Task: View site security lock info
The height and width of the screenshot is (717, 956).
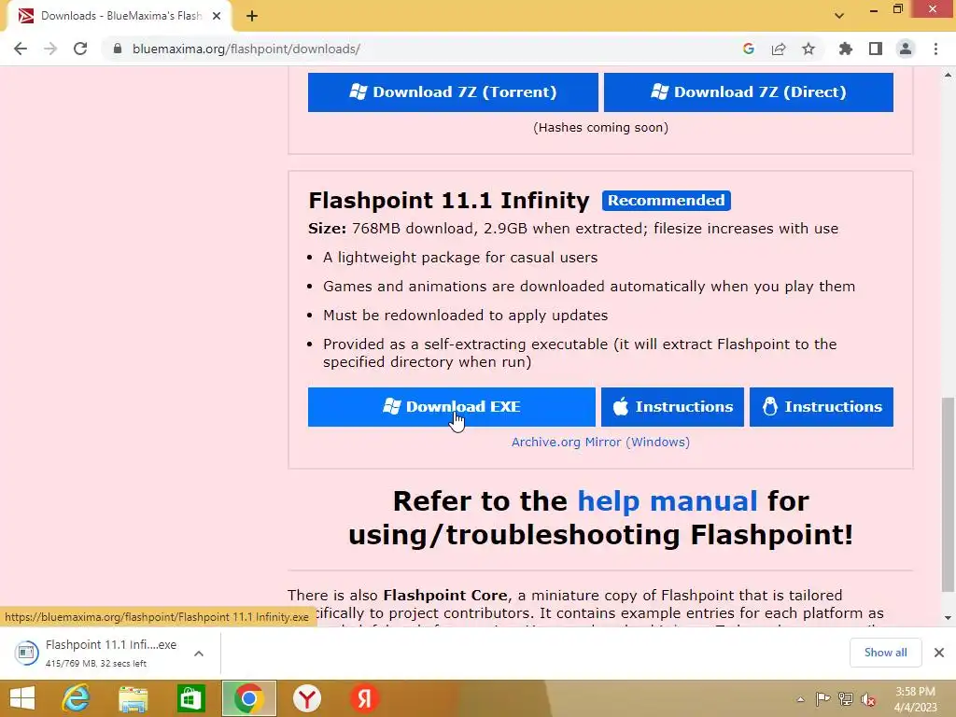Action: 118,49
